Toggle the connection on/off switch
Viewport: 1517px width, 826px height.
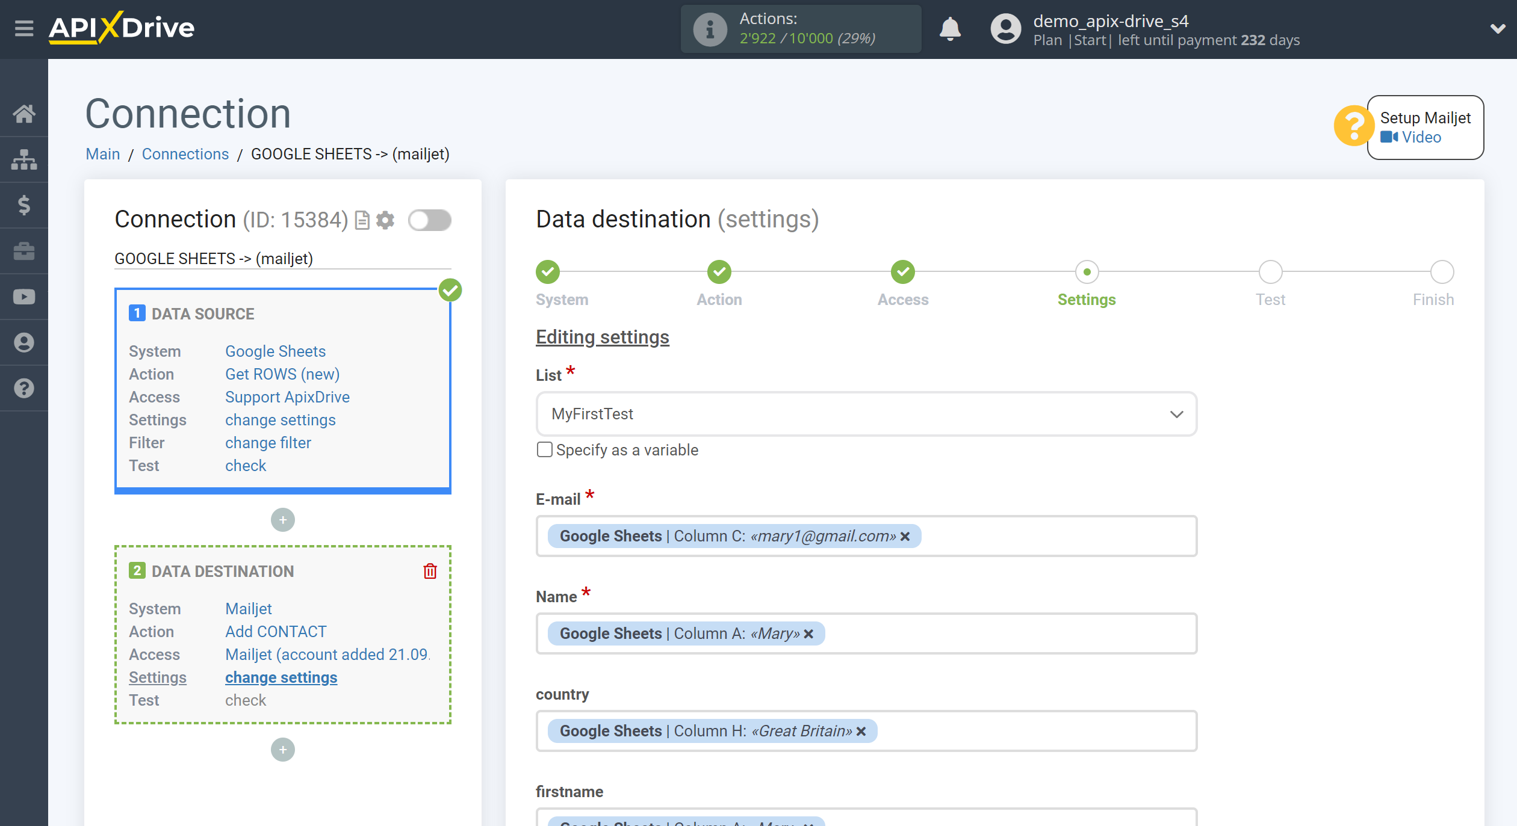[x=429, y=220]
